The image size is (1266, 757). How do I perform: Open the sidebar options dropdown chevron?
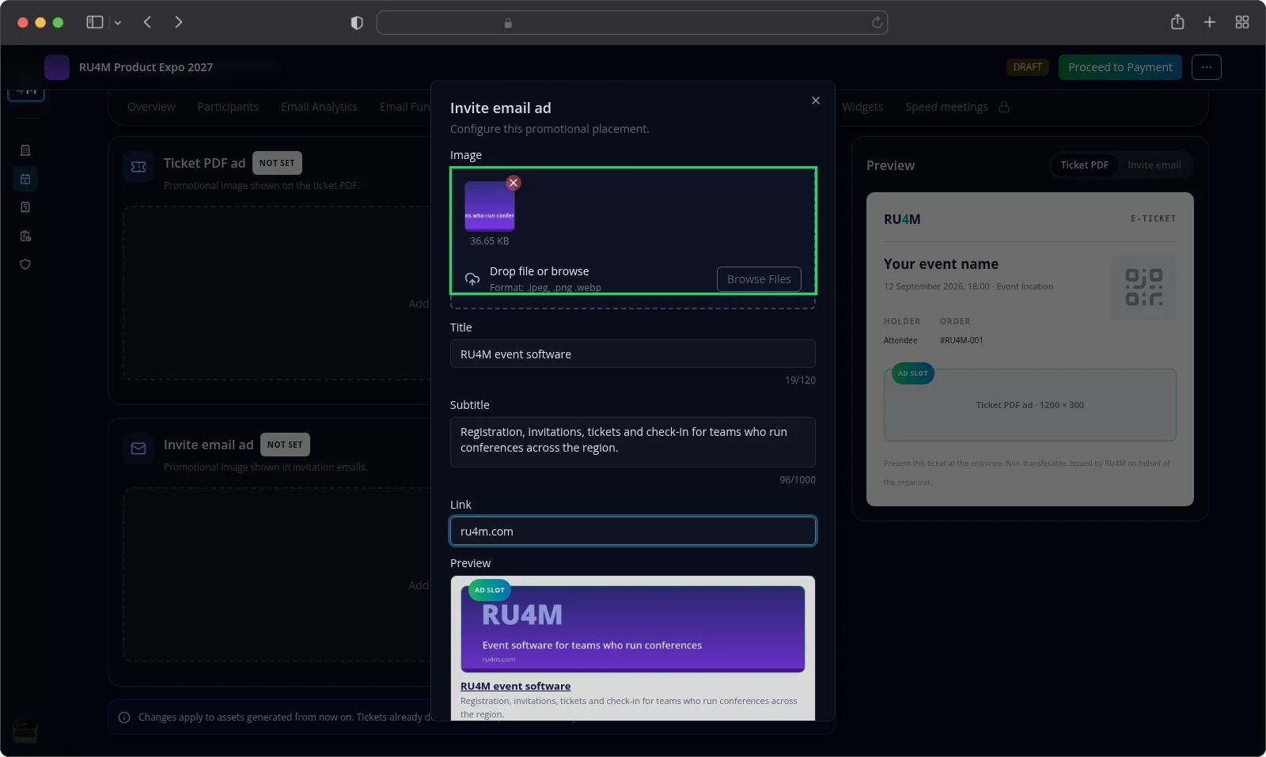[x=118, y=23]
